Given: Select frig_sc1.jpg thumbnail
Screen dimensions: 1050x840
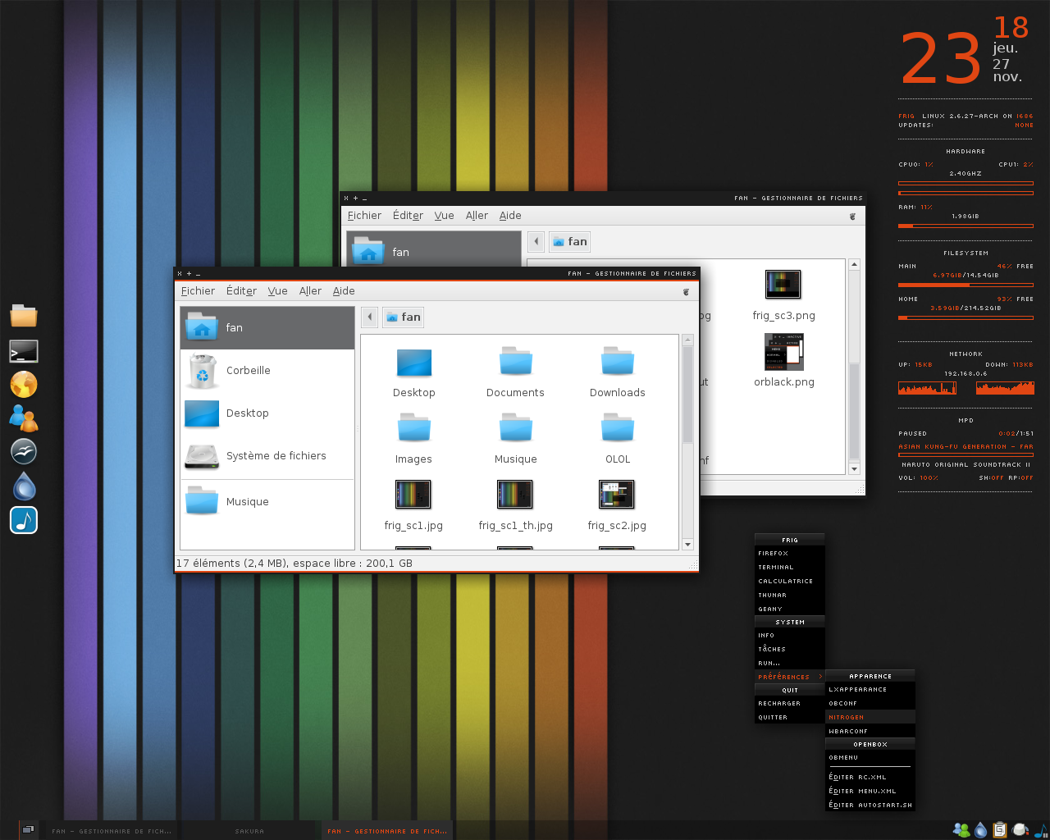Looking at the screenshot, I should [x=413, y=505].
